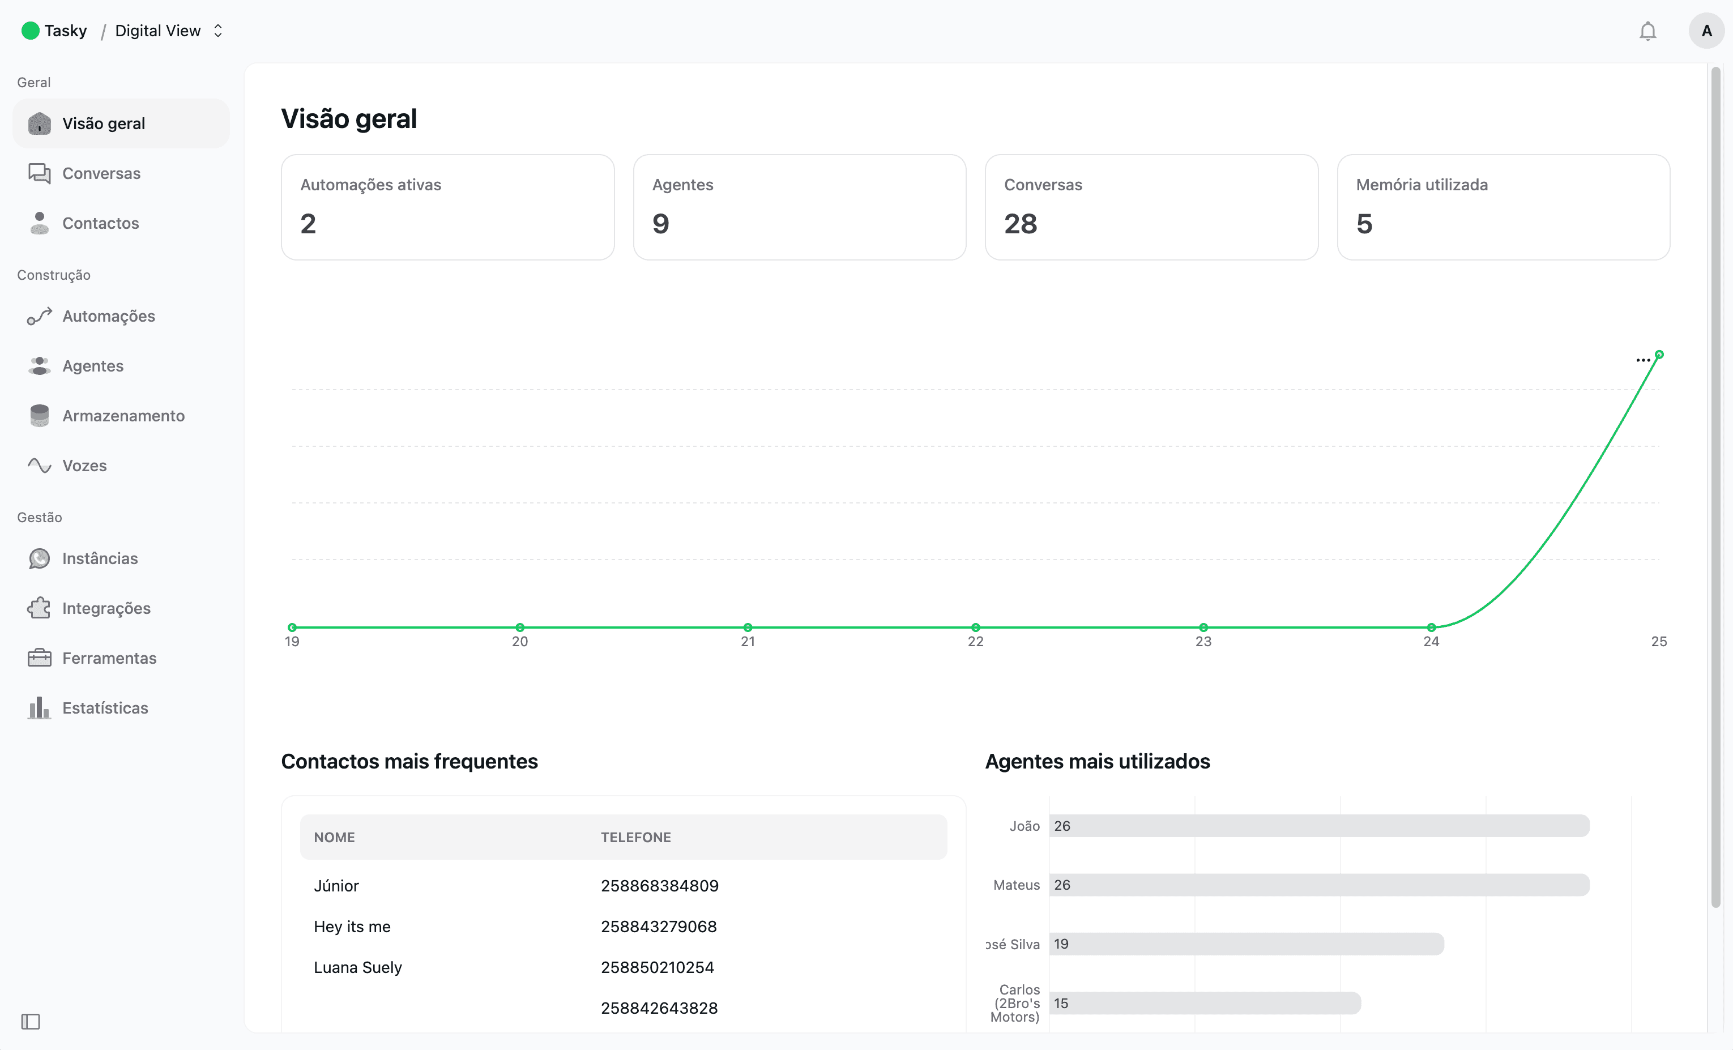Click the Vozes waveform icon

click(x=40, y=466)
